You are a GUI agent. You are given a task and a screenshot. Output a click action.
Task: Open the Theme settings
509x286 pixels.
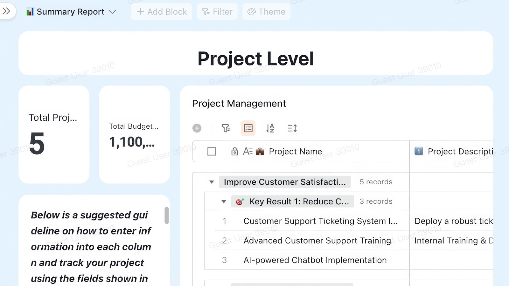(266, 11)
